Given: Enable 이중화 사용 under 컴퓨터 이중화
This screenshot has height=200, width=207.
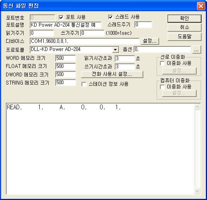Looking at the screenshot, I should pyautogui.click(x=162, y=87).
